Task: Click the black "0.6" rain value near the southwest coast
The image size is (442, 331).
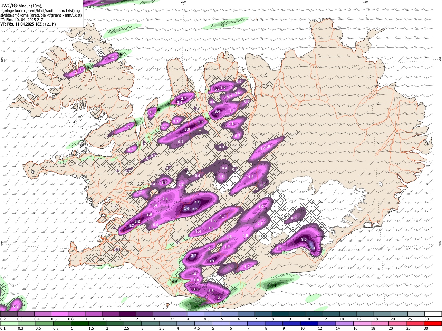Action: click(175, 282)
